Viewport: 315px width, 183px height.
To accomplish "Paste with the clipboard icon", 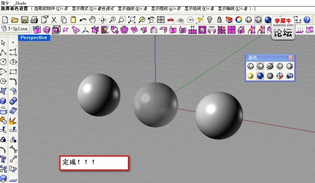I will click(73, 20).
